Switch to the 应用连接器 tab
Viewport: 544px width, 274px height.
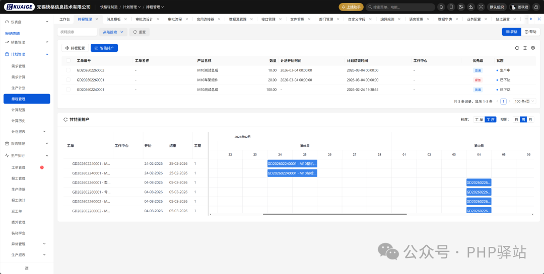[206, 19]
